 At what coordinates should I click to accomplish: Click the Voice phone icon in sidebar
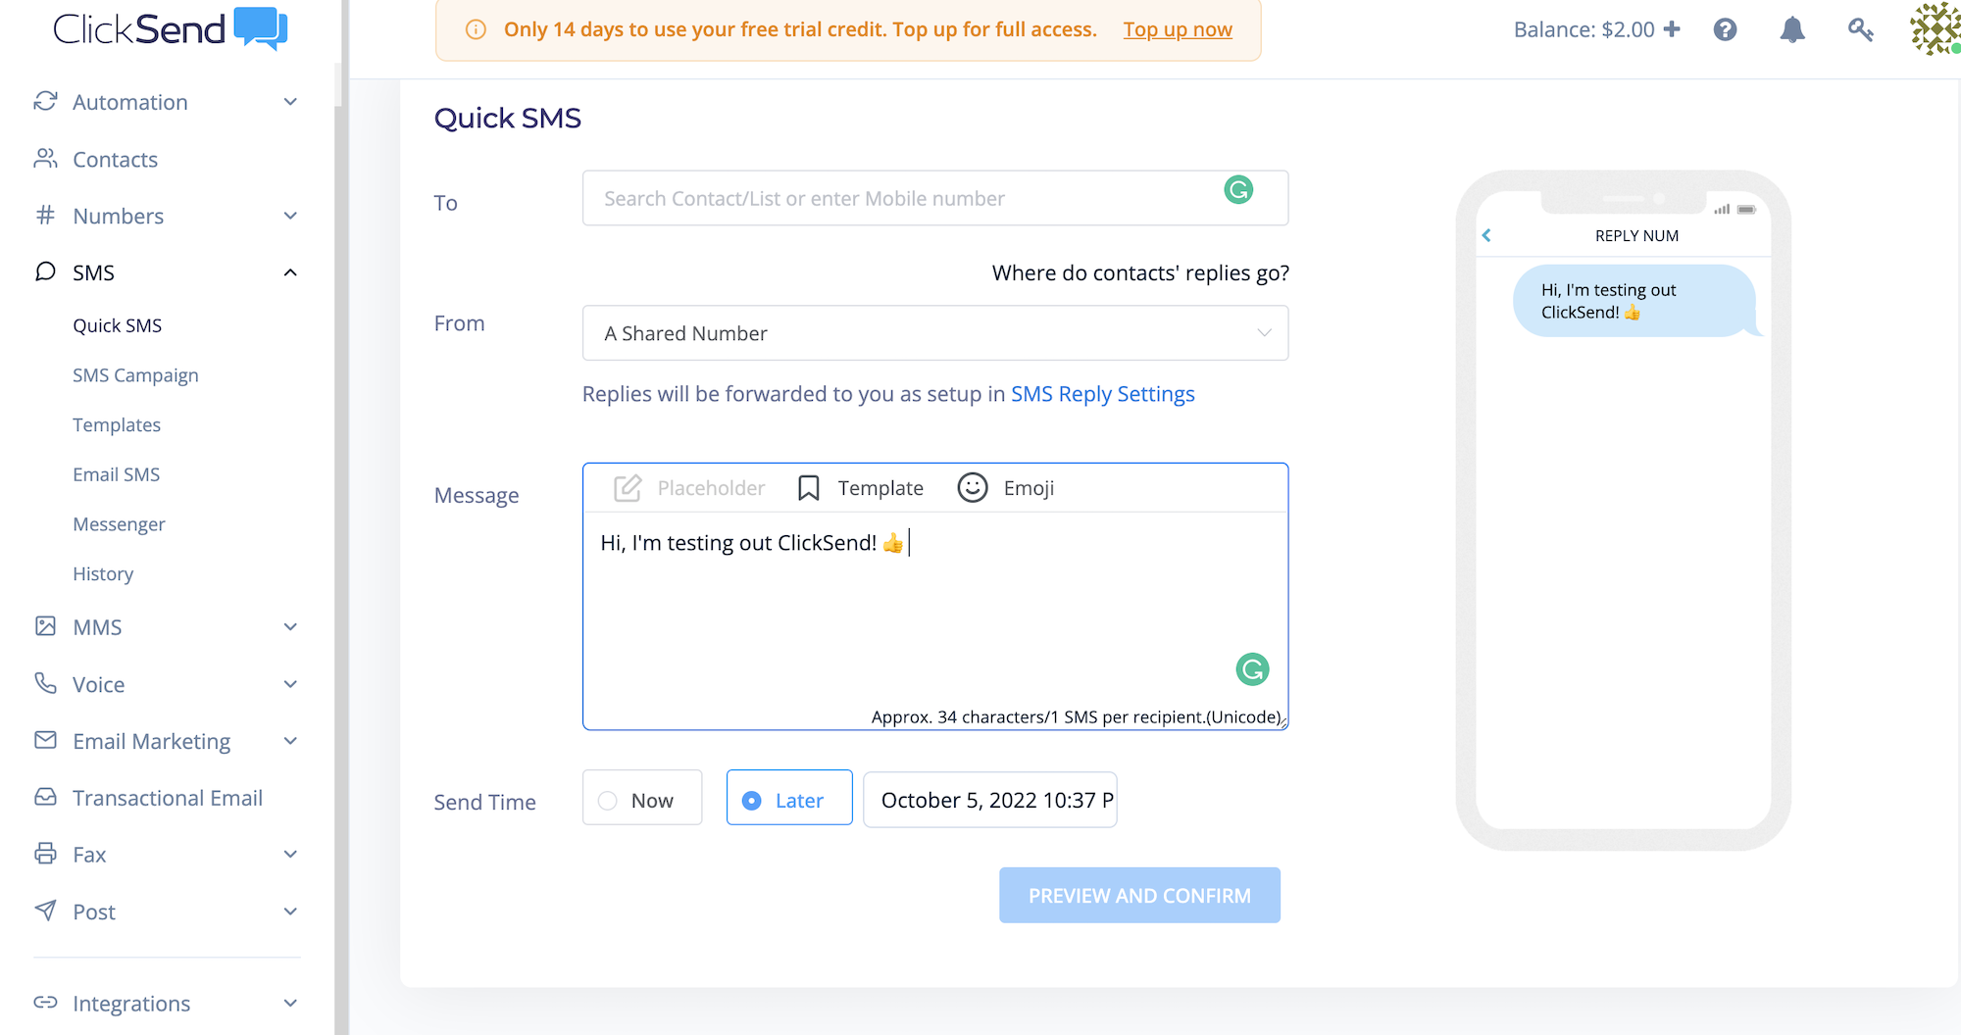click(x=45, y=683)
